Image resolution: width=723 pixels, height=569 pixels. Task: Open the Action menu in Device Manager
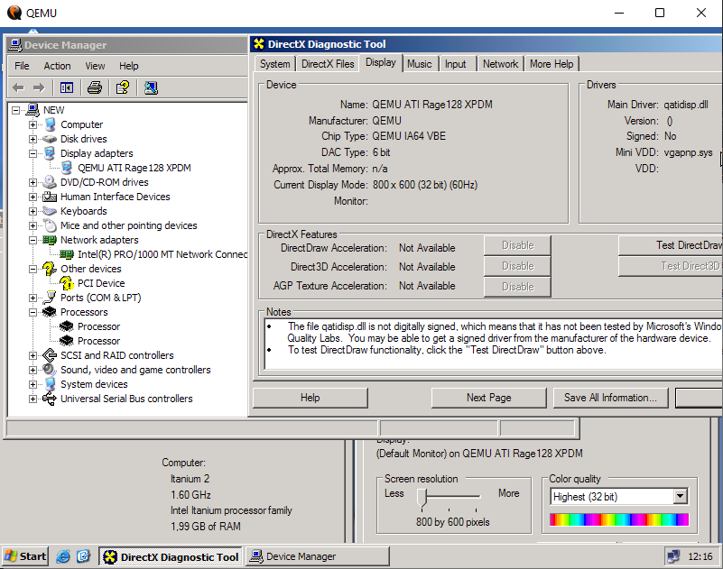pyautogui.click(x=57, y=66)
